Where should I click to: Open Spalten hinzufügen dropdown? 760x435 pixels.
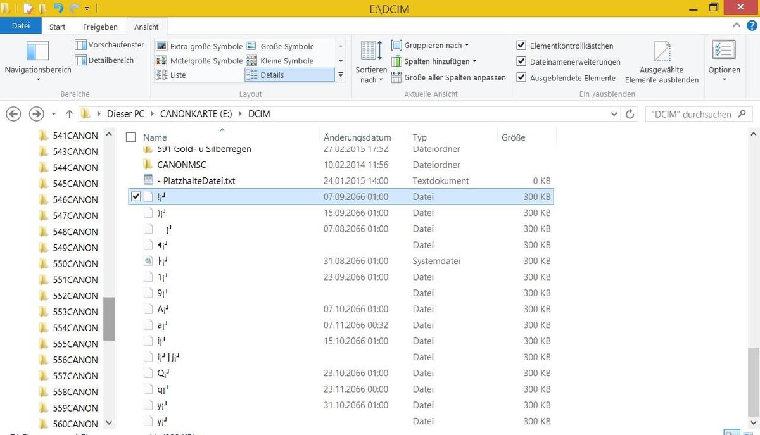click(x=433, y=61)
